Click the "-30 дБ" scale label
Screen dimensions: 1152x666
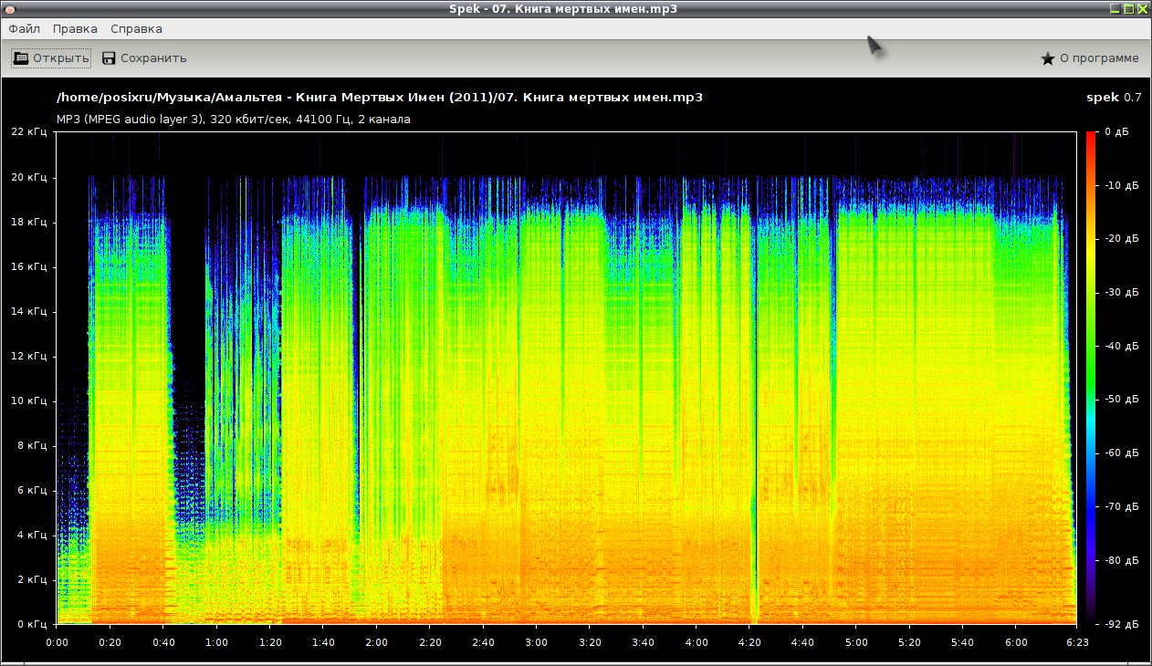(x=1121, y=293)
